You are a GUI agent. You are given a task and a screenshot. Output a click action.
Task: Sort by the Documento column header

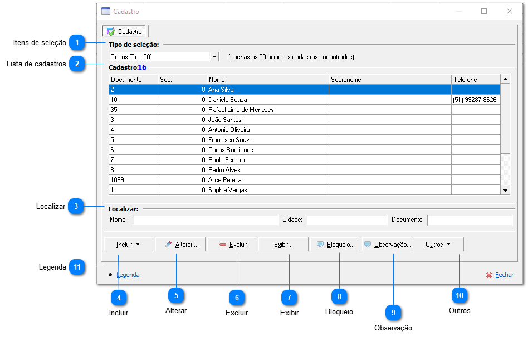click(133, 80)
